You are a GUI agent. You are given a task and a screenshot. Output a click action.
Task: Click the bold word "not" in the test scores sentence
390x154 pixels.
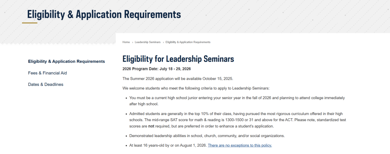(152, 126)
